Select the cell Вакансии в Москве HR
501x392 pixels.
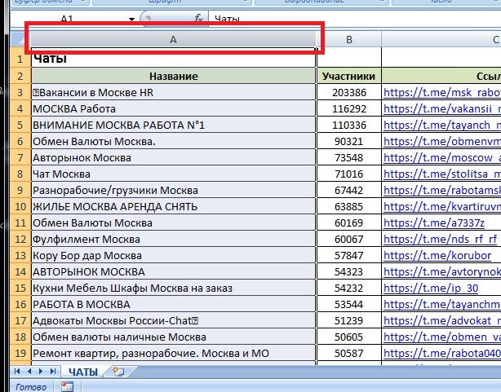(173, 93)
